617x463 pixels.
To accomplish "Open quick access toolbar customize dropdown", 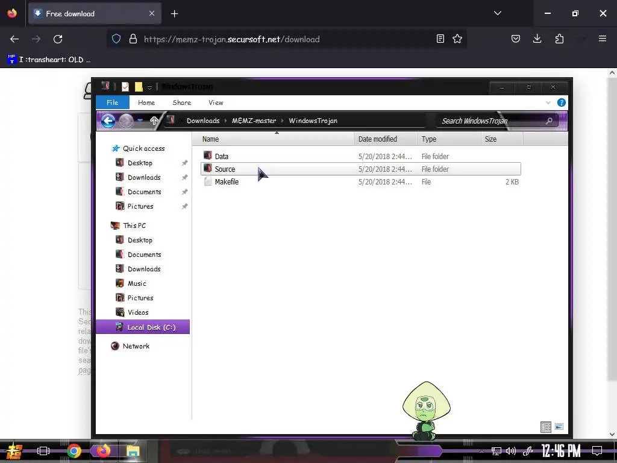I will tap(149, 87).
